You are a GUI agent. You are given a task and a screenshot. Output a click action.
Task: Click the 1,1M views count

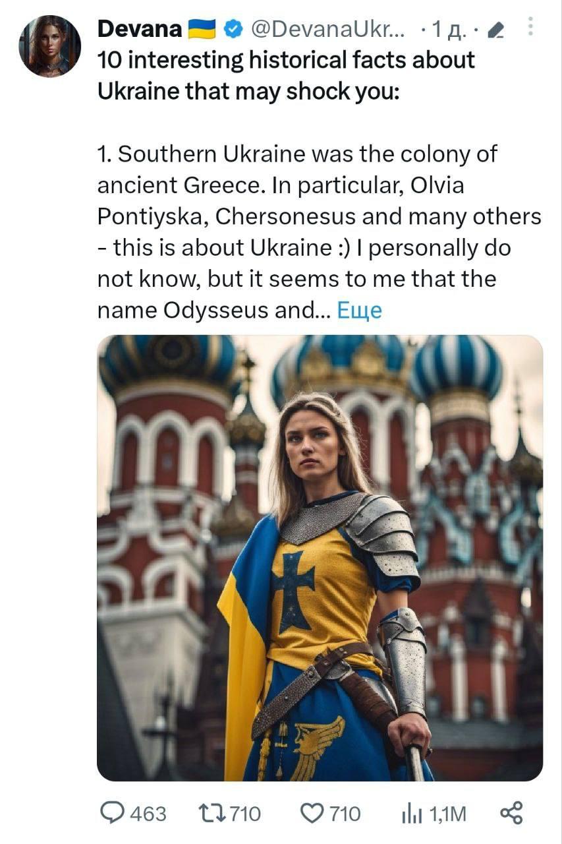[x=447, y=814]
